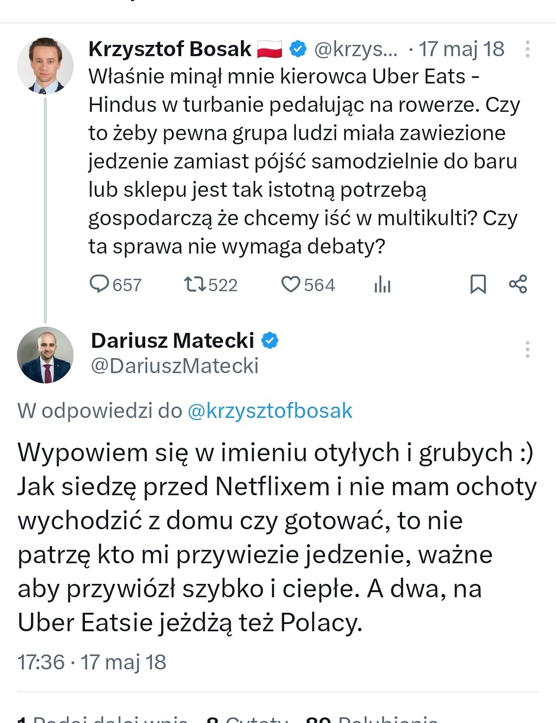Like Krzysztof Bosak's tweet with the heart
This screenshot has height=723, width=556.
[291, 284]
